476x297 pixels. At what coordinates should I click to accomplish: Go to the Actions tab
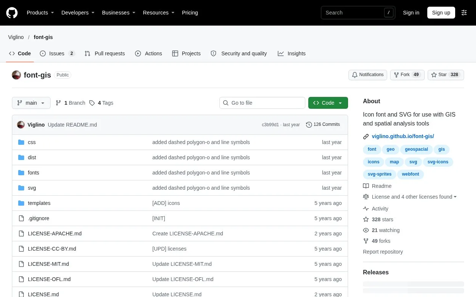click(x=148, y=53)
